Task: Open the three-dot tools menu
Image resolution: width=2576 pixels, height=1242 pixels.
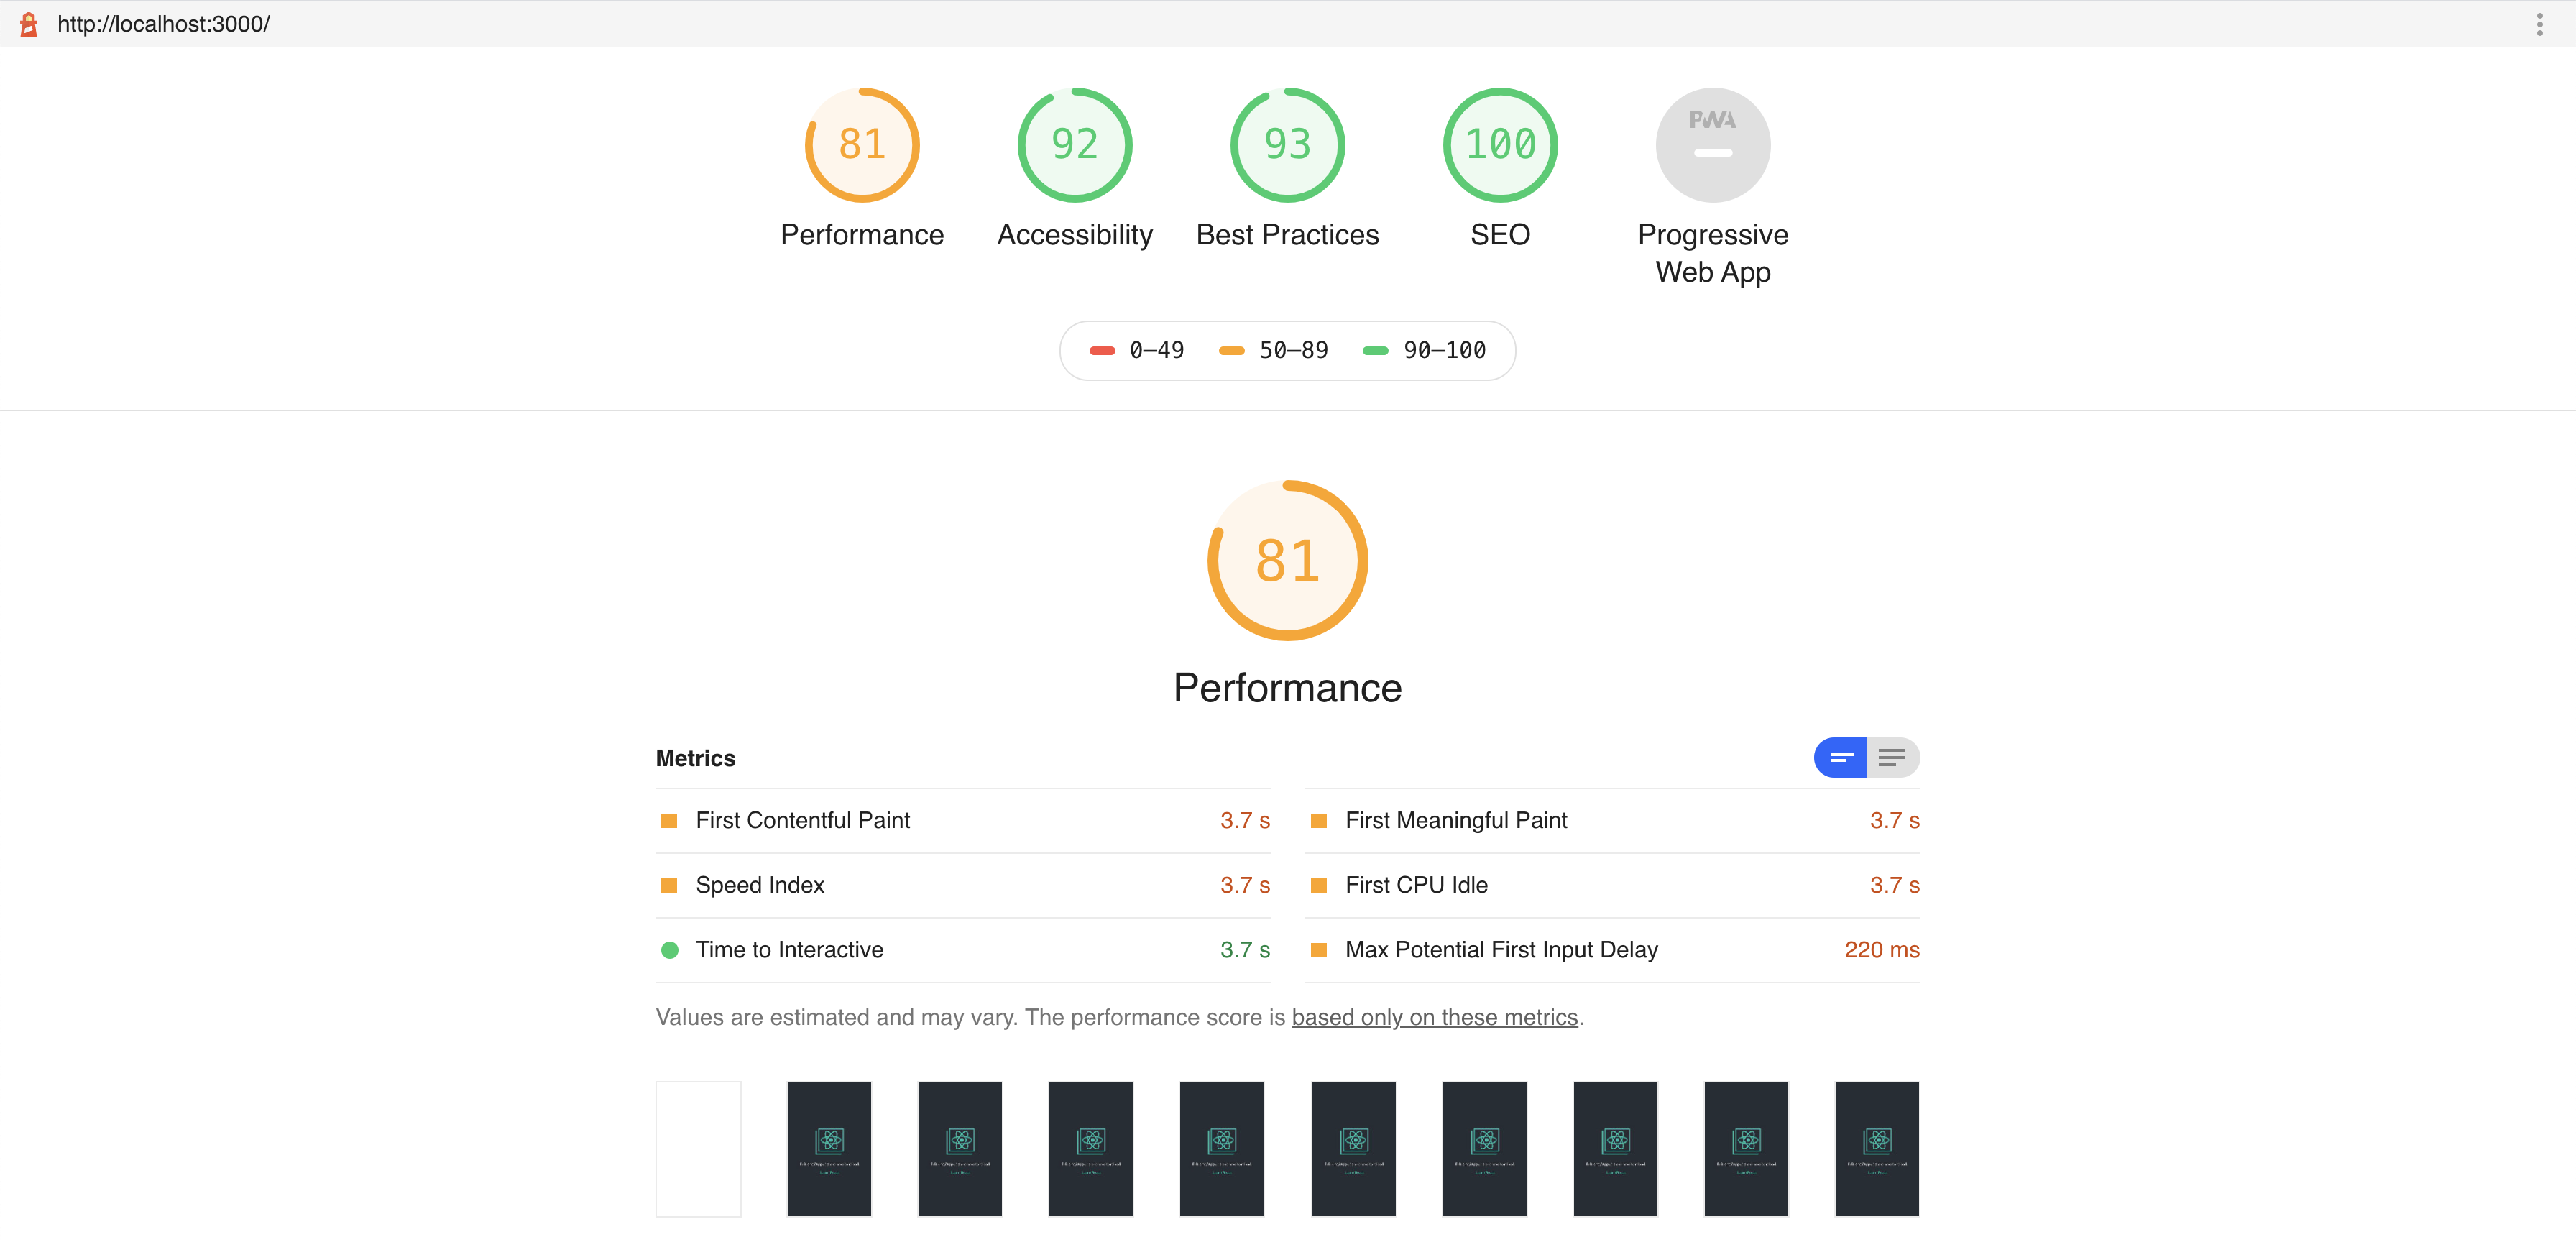Action: pyautogui.click(x=2539, y=24)
